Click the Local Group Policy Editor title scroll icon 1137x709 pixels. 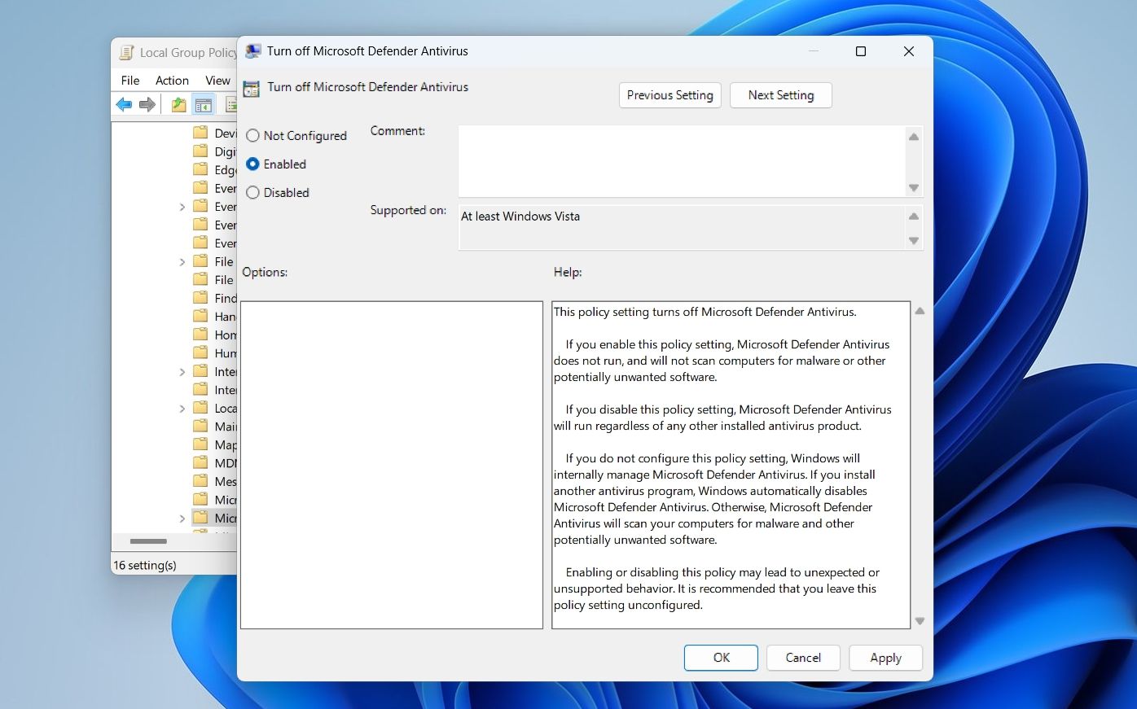[x=126, y=52]
